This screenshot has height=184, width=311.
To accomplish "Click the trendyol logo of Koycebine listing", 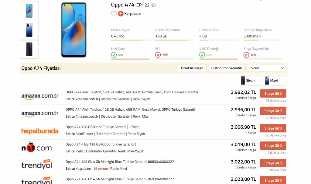I will (37, 164).
